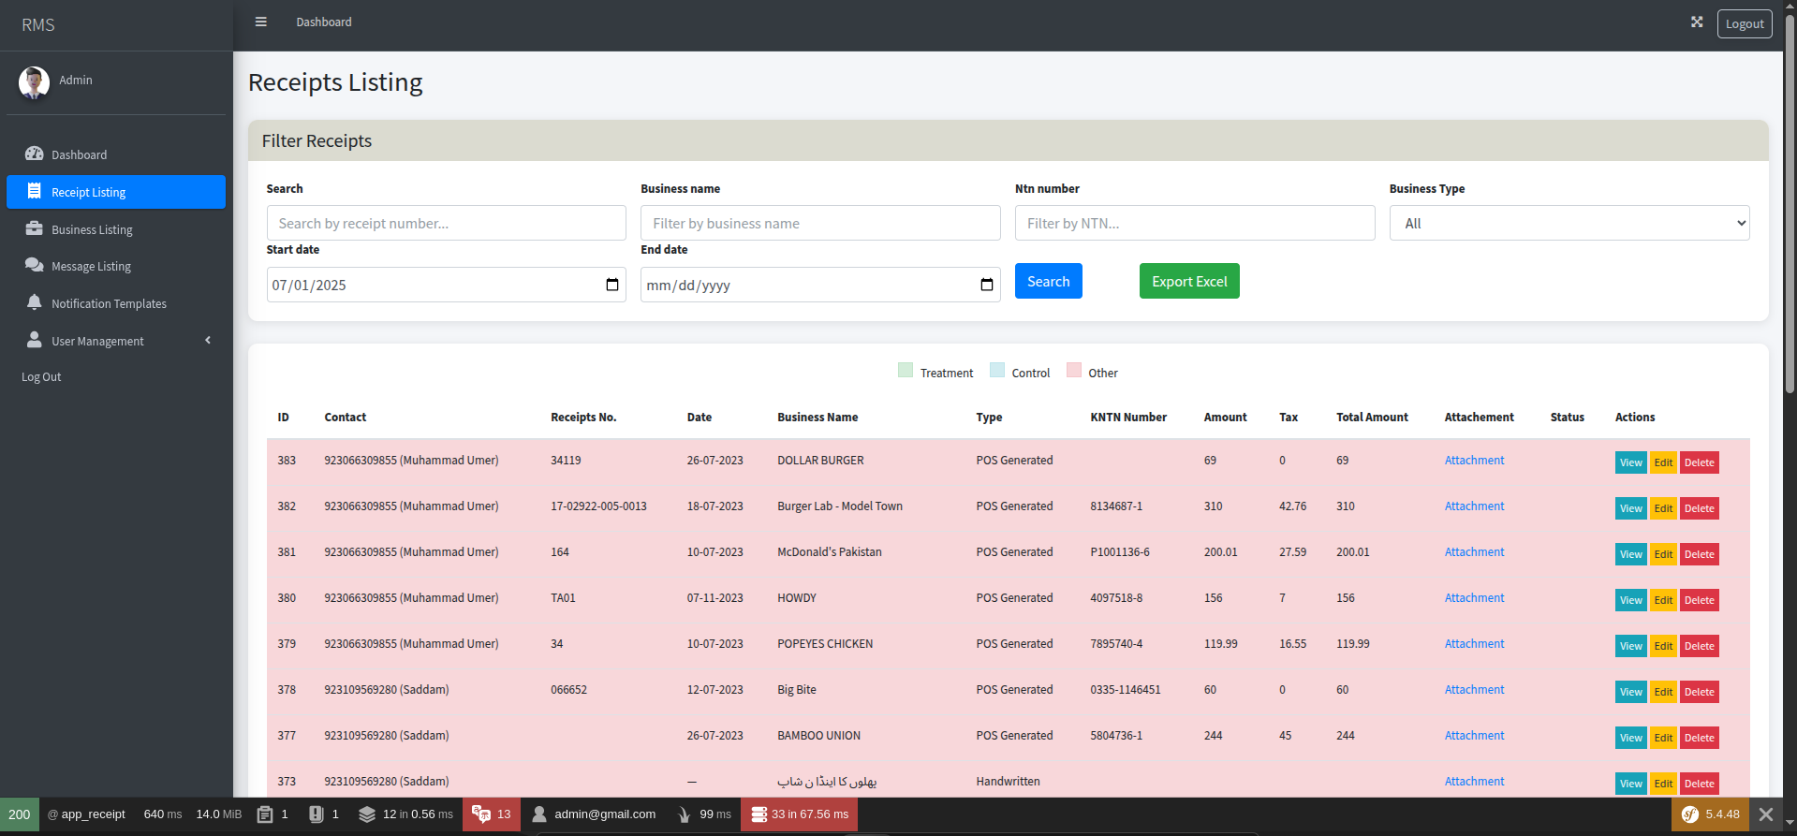
Task: Click the blue Search button
Action: pyautogui.click(x=1048, y=281)
